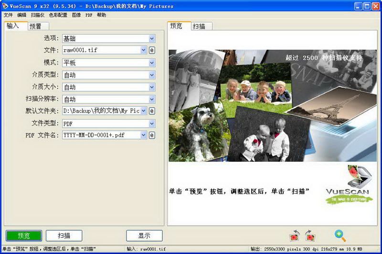Click the VueScan icon in the title bar

pyautogui.click(x=5, y=6)
